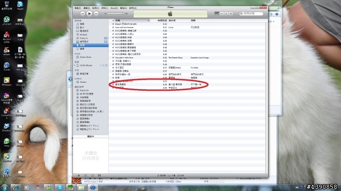Screen dimensions: 341x191
Task: Toggle the repeat button in the bottom bar
Action: [92, 176]
